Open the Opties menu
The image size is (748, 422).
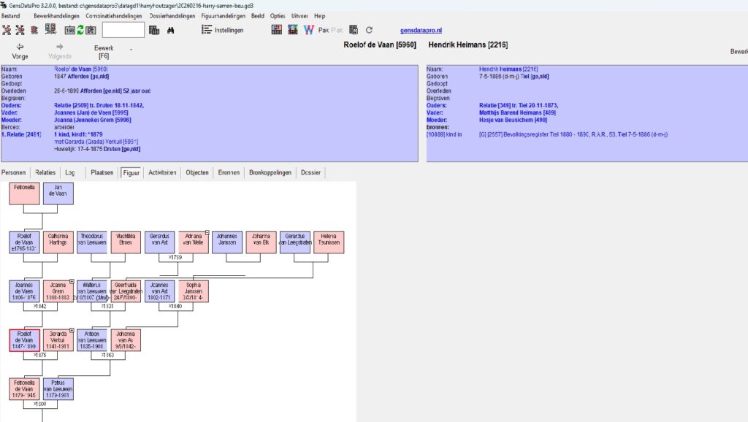click(278, 16)
